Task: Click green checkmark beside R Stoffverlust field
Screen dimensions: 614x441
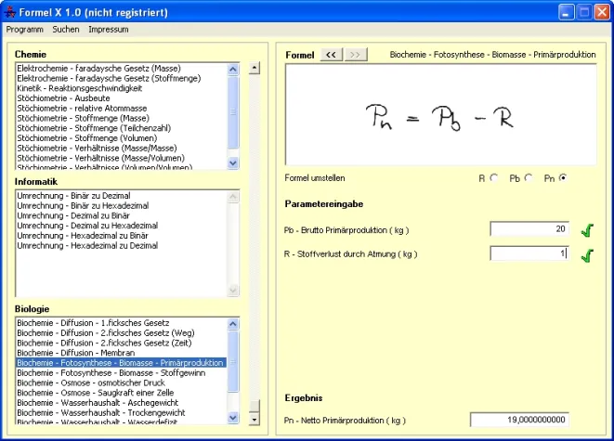Action: 586,254
